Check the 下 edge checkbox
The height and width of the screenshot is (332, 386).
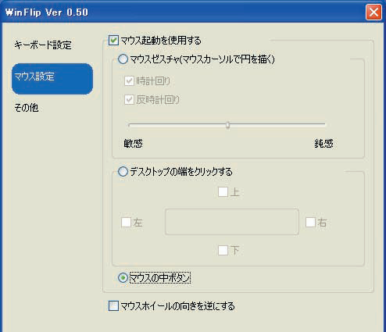(223, 251)
